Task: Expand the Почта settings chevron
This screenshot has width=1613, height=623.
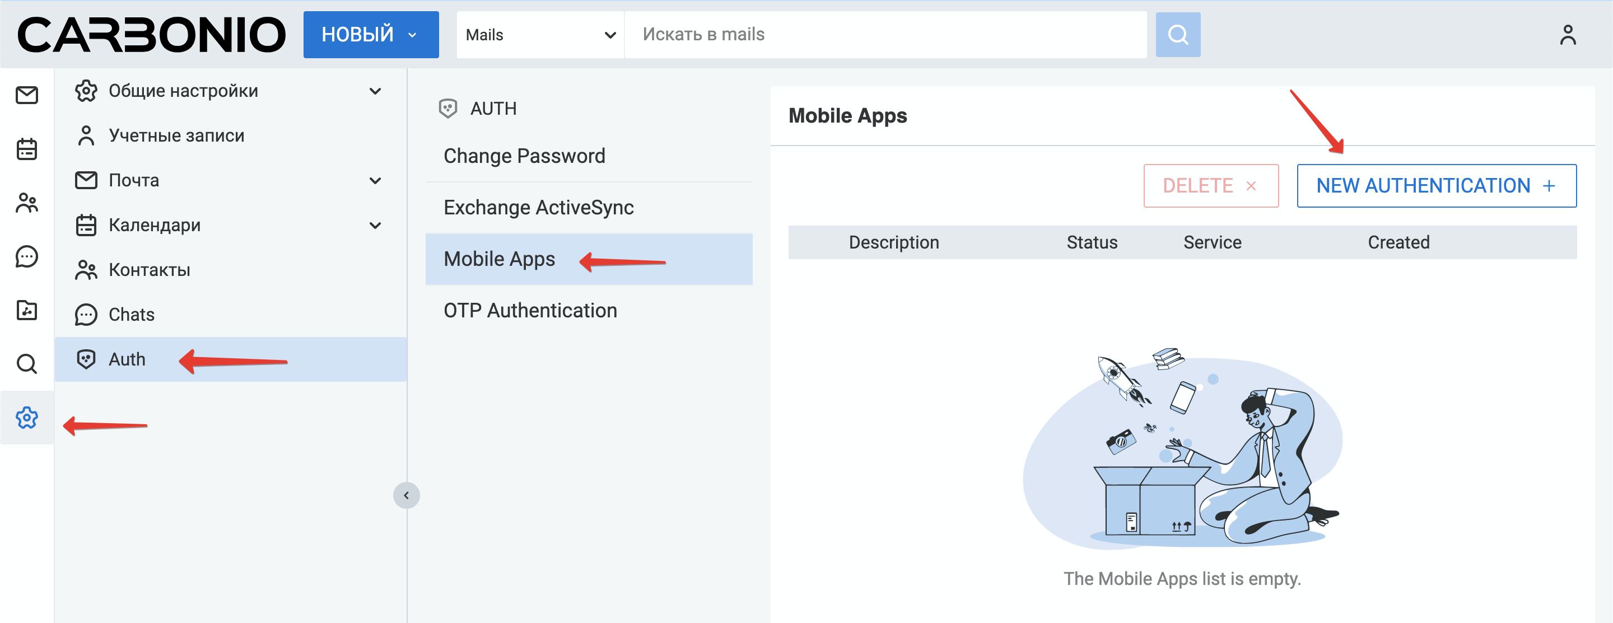Action: (x=375, y=181)
